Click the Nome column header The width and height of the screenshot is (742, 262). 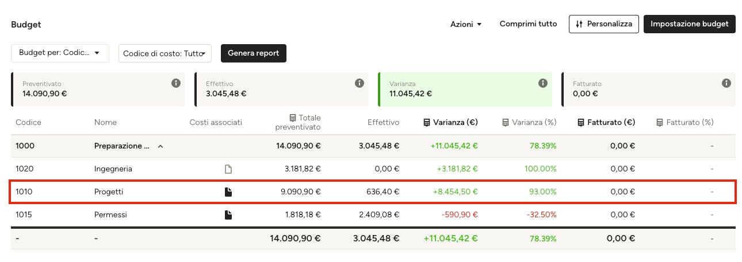pyautogui.click(x=105, y=122)
